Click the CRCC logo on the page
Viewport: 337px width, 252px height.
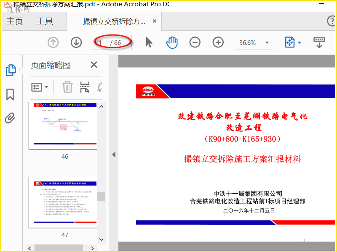(148, 91)
